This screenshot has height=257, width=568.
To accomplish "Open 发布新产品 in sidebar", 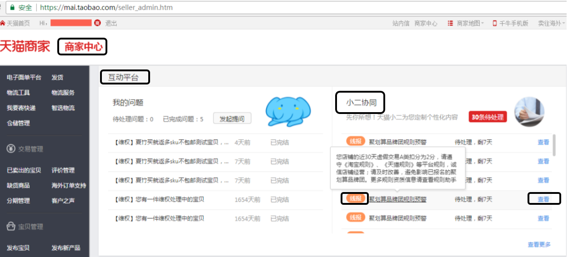I will tap(65, 248).
